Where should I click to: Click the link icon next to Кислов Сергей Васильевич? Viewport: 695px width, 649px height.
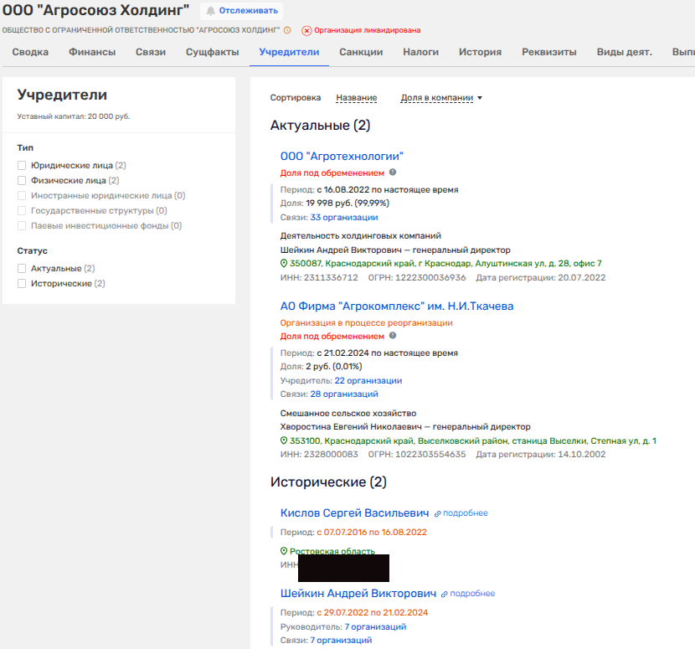tap(438, 513)
